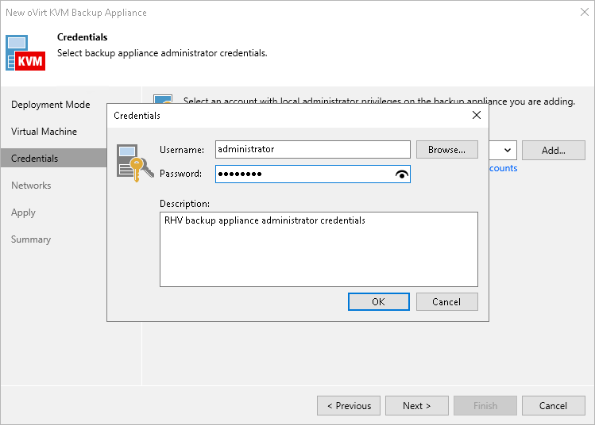This screenshot has width=595, height=425.
Task: Select the Apply step in sidebar
Action: (x=24, y=212)
